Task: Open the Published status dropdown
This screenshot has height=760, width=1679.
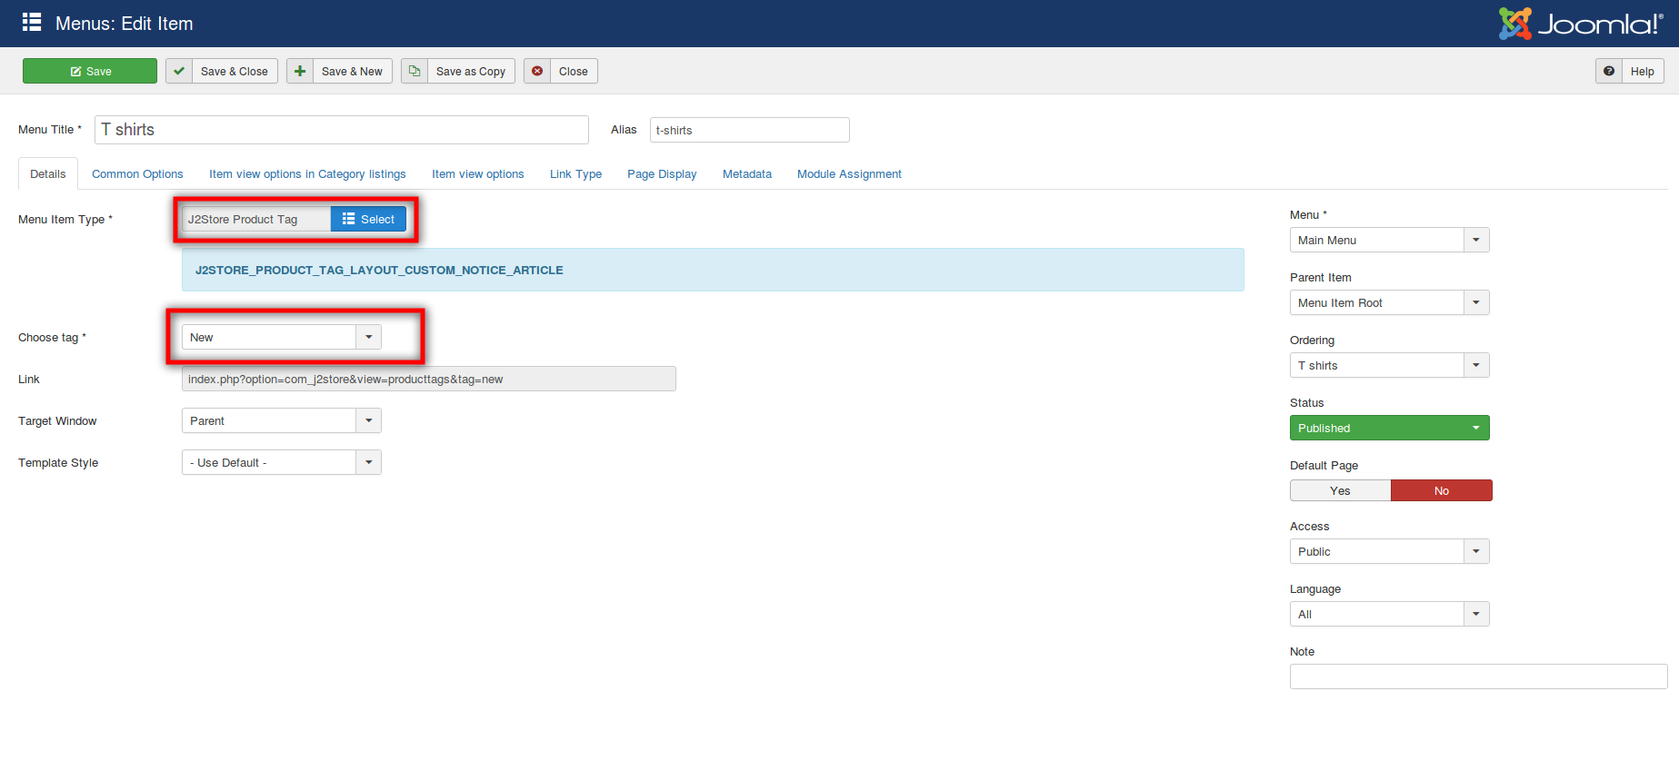Action: pos(1389,428)
